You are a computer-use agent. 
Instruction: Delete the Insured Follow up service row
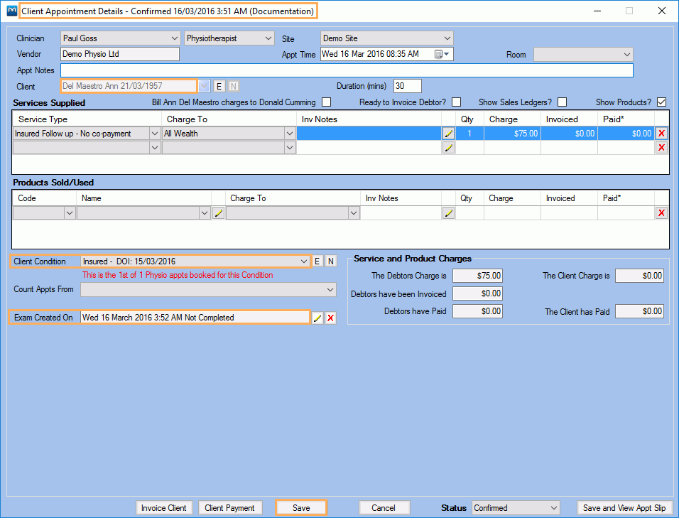661,134
